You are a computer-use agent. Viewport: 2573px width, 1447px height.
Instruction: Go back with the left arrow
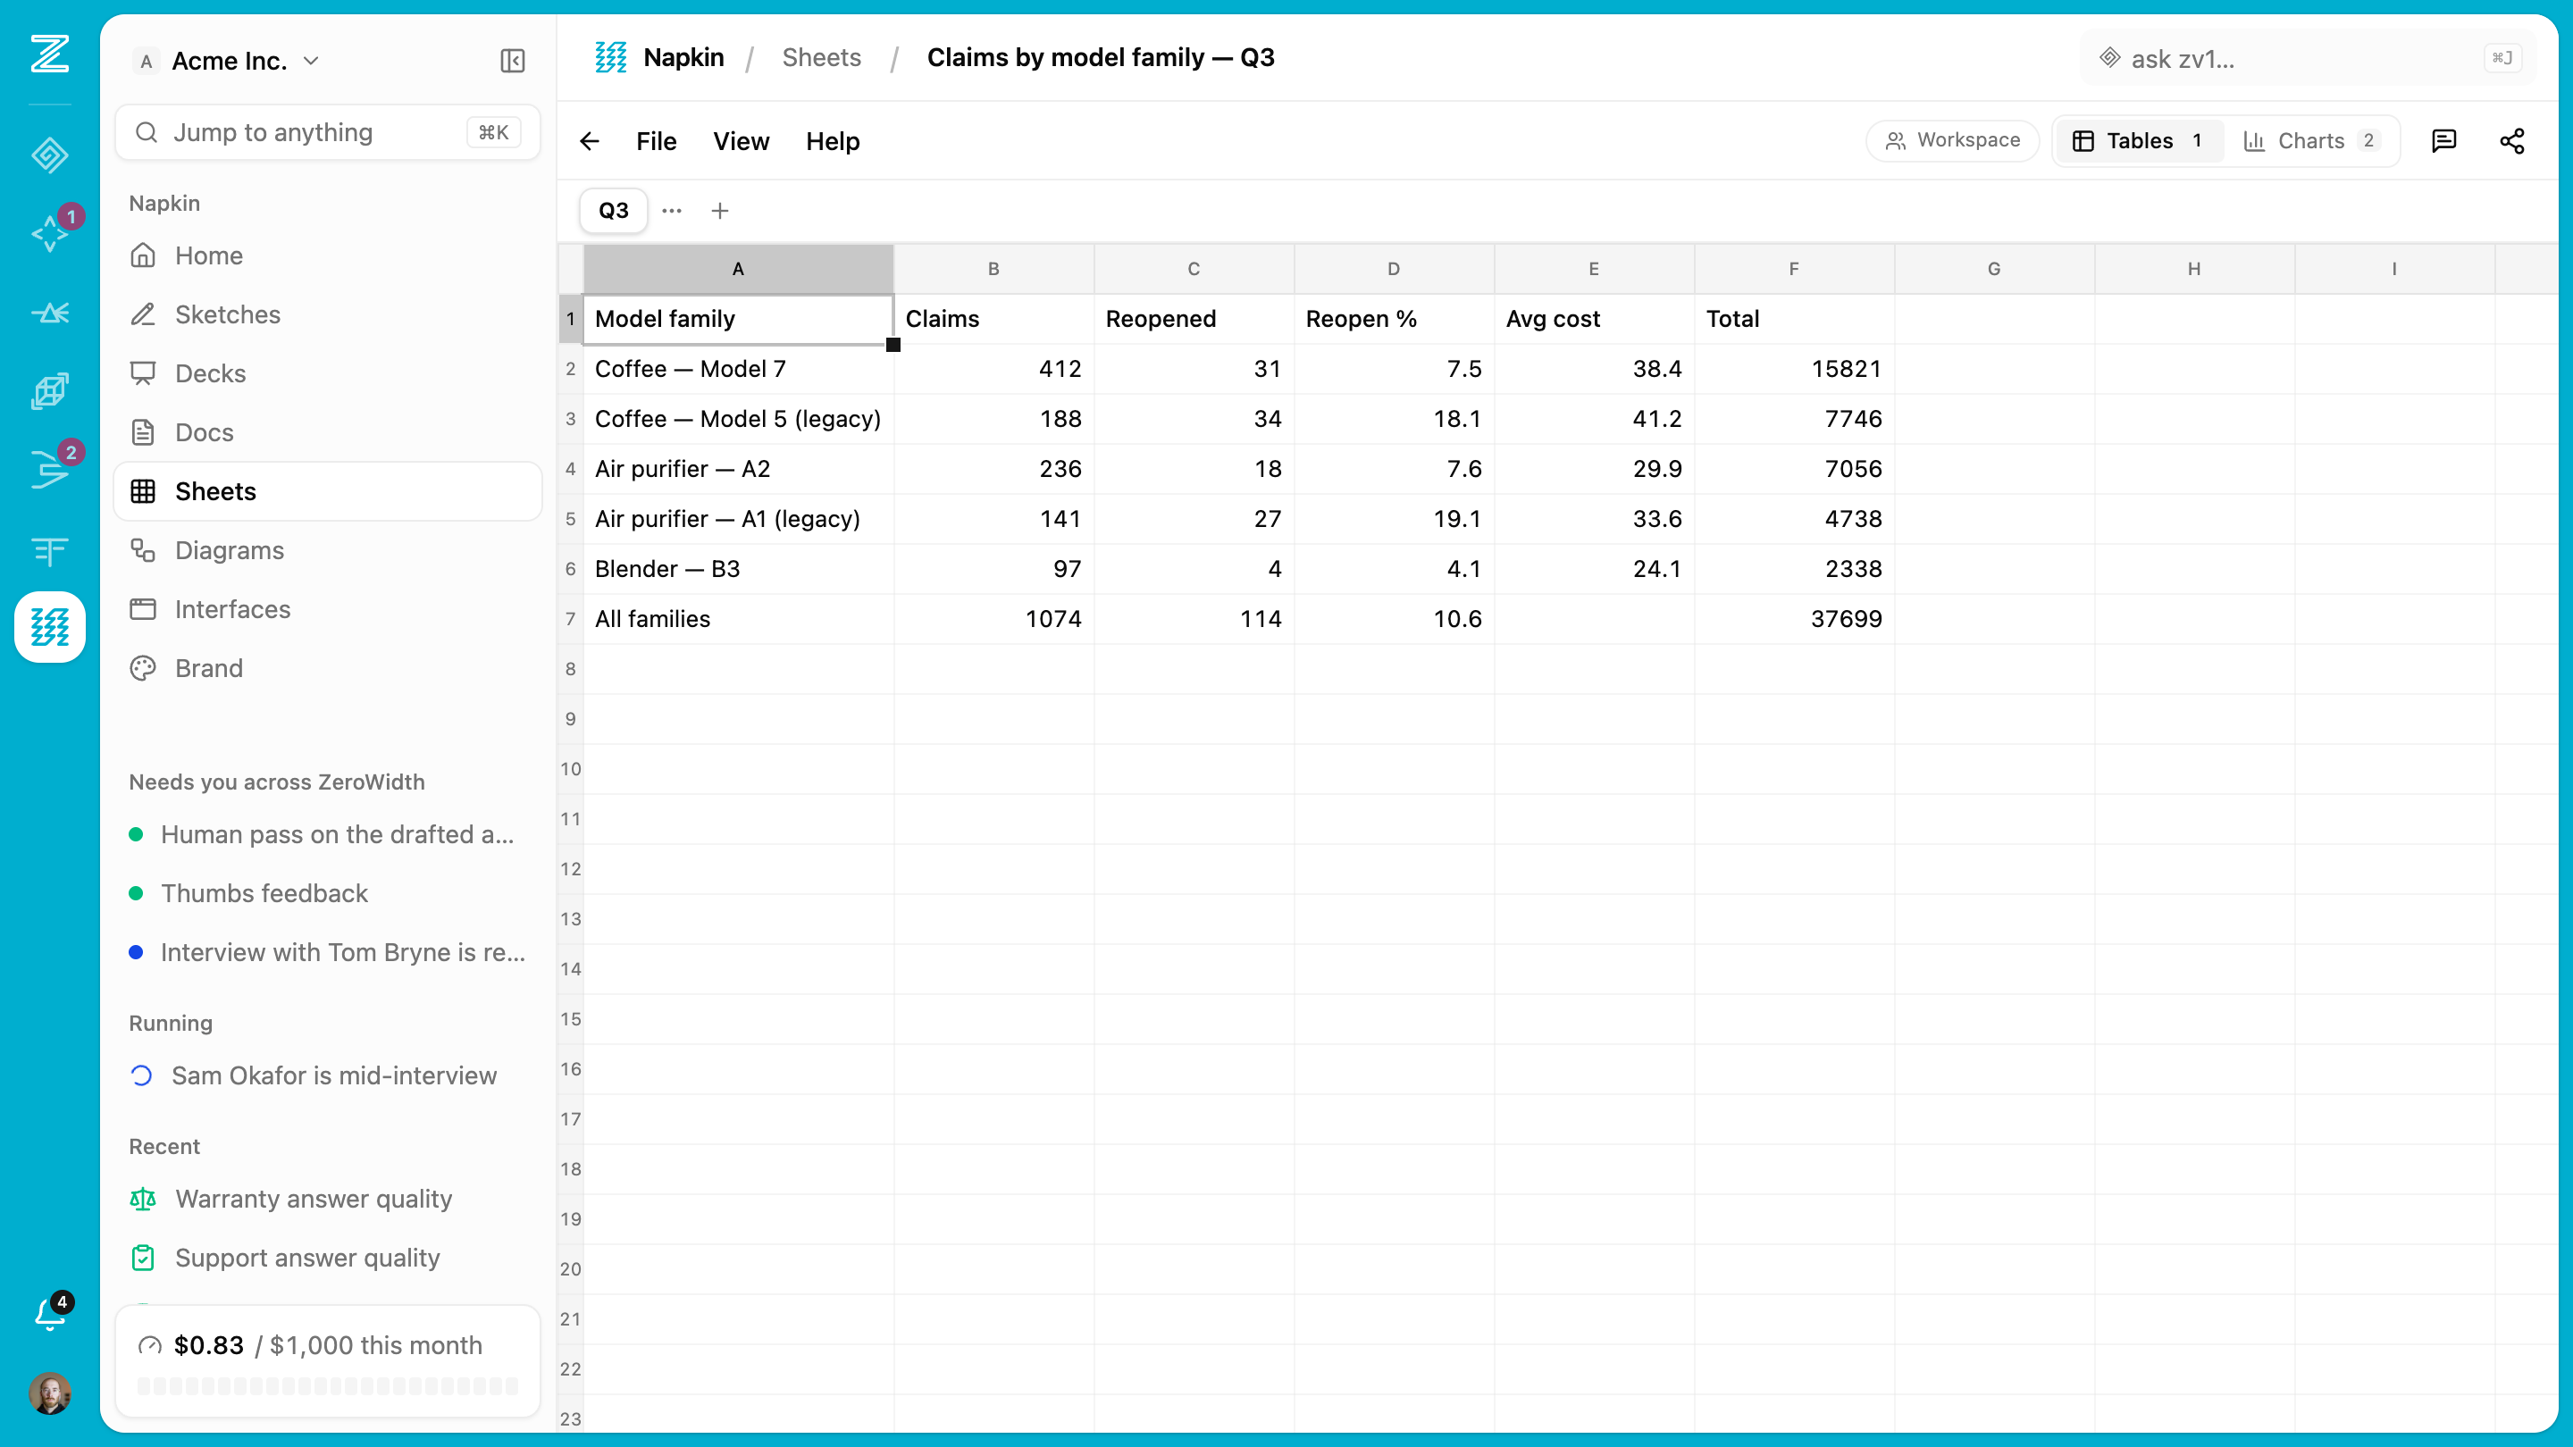click(x=590, y=141)
